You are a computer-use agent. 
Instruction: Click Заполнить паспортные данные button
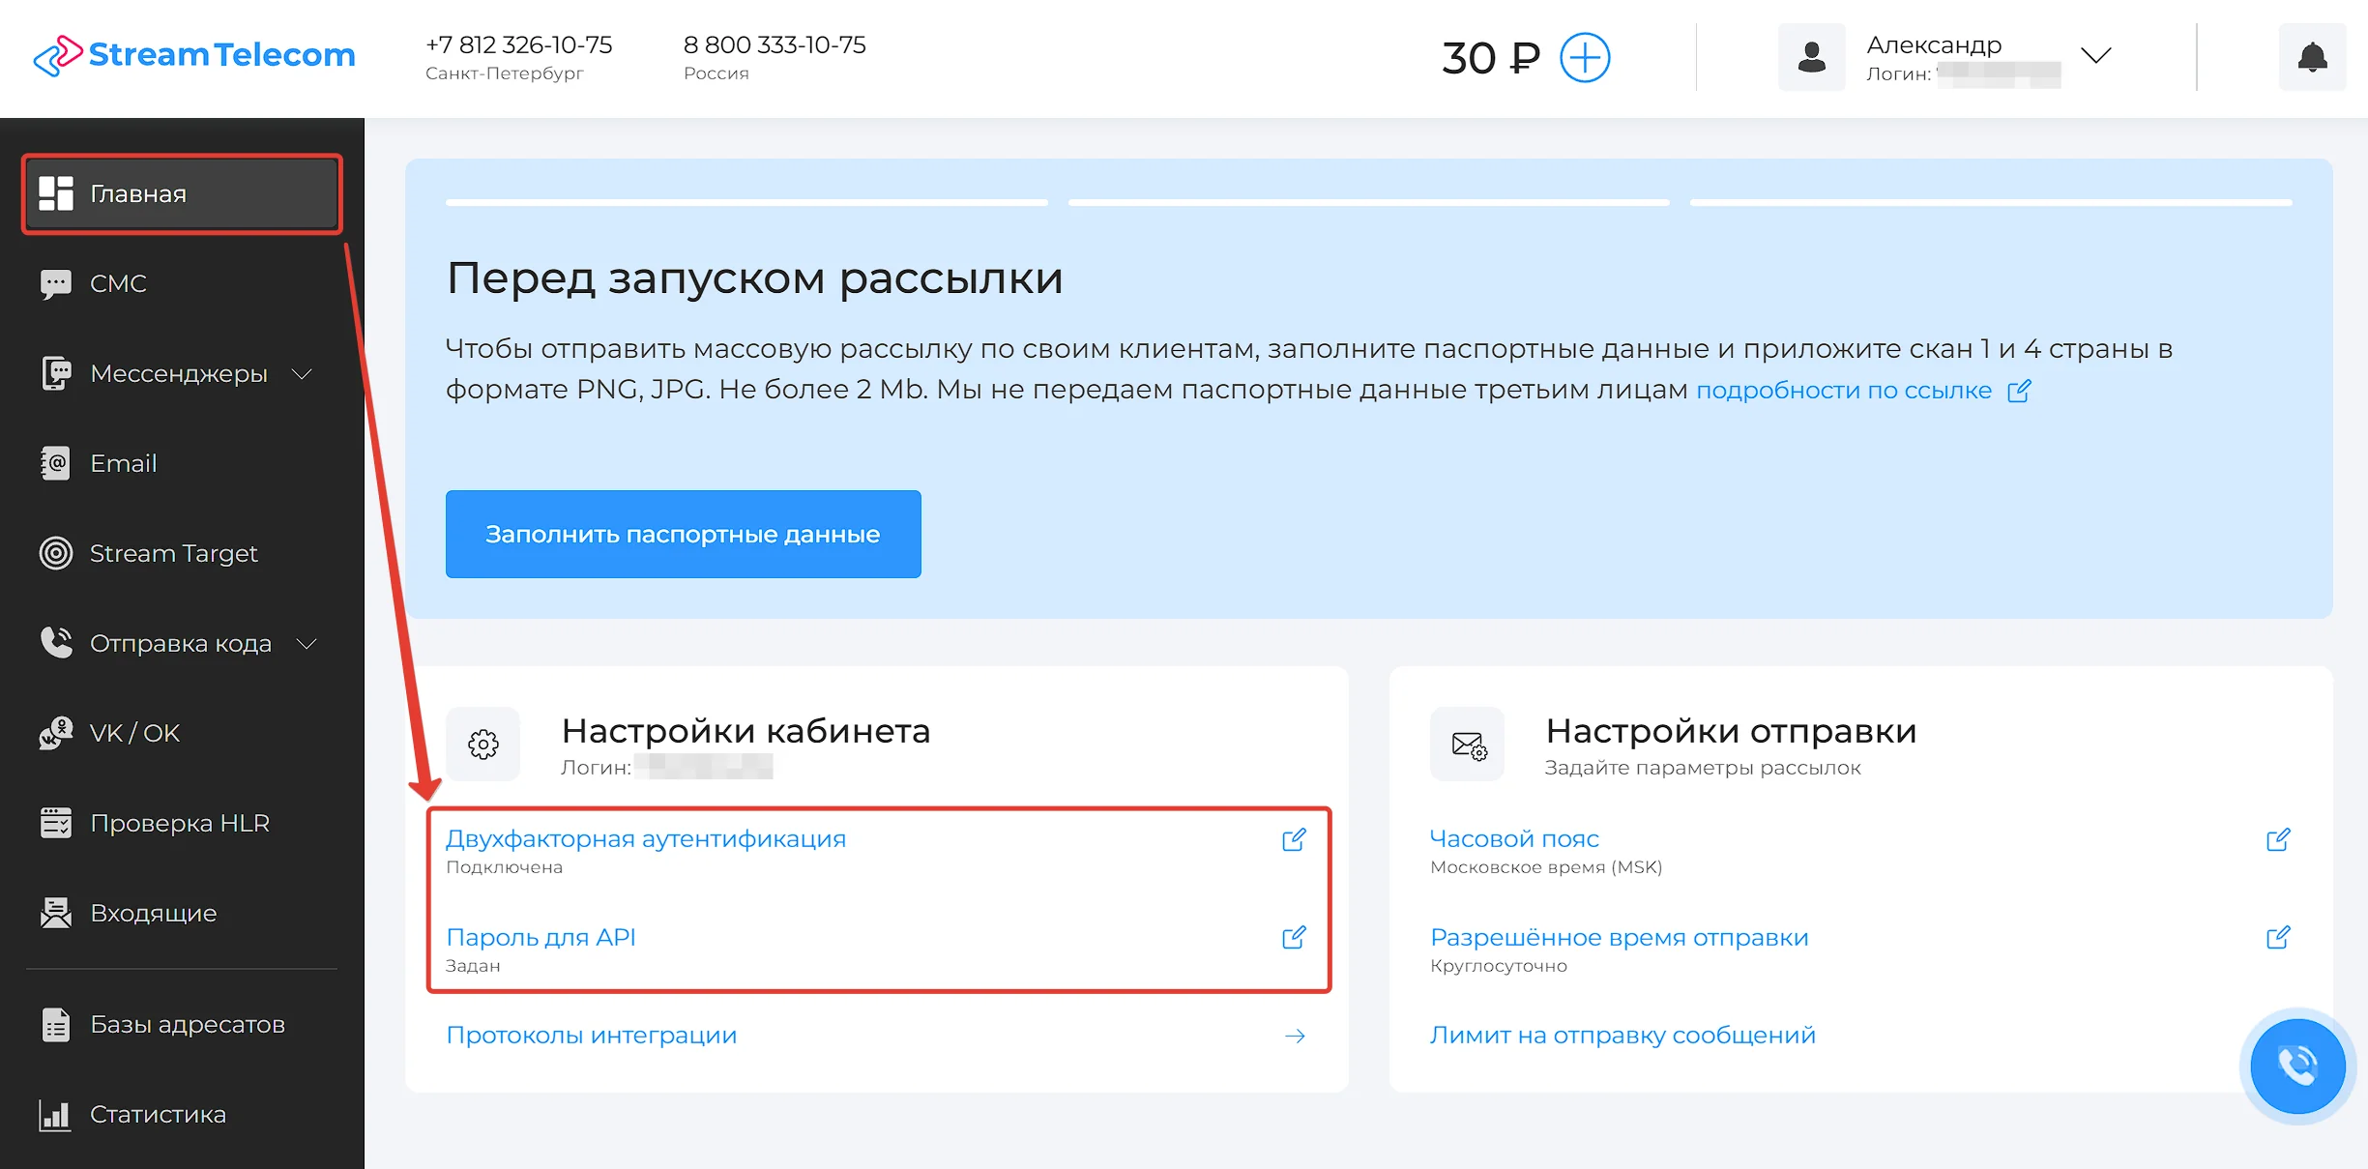683,534
